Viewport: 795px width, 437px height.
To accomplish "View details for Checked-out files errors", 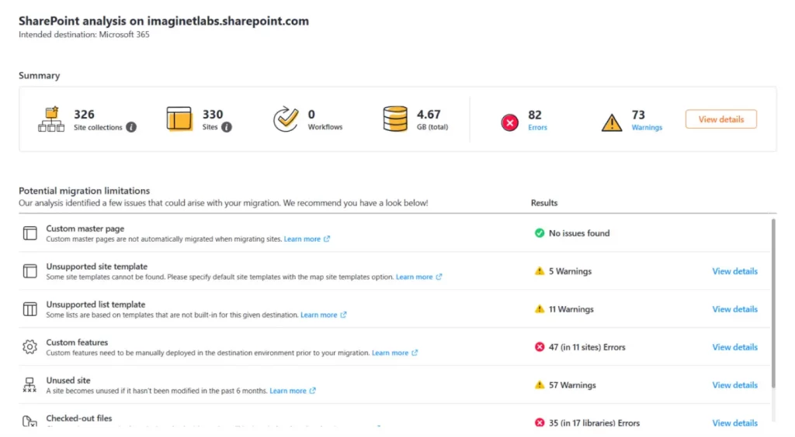I will click(x=734, y=423).
